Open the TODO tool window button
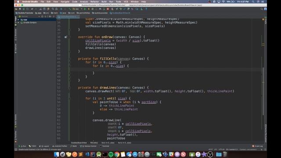This screenshot has height=158, width=281. (x=32, y=146)
